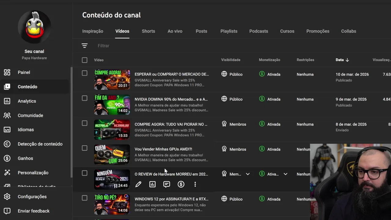Expand monetization dropdown on O REVIEW row
This screenshot has height=220, width=391.
tap(285, 174)
